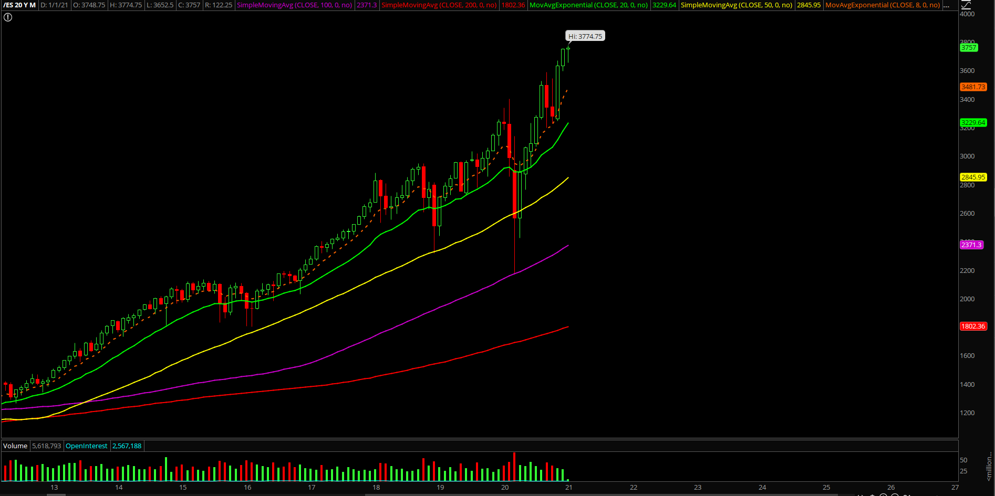Viewport: 995px width, 496px height.
Task: Select the MovAvgExponential 20 study label
Action: point(588,5)
